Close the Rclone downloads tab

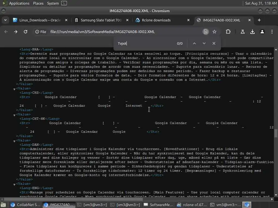[x=188, y=20]
